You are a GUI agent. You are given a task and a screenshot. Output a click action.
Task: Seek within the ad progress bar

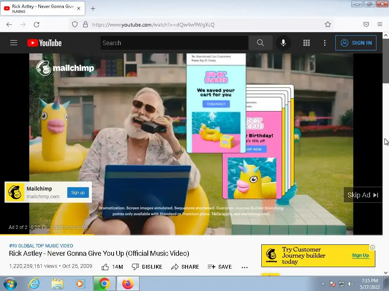pyautogui.click(x=191, y=234)
